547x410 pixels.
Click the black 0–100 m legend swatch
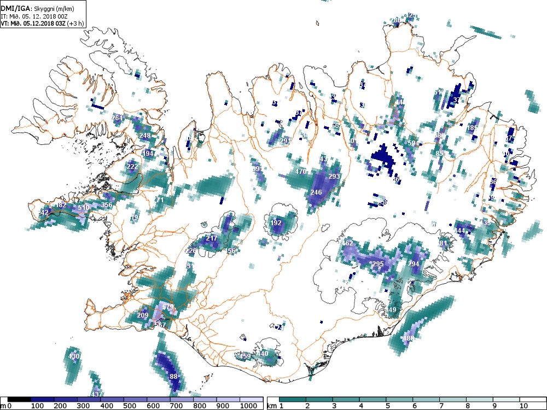coord(19,400)
